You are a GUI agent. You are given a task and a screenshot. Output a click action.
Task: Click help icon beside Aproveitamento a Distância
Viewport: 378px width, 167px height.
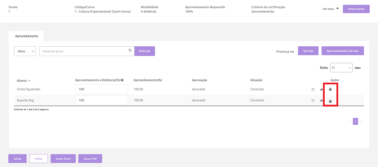[122, 80]
